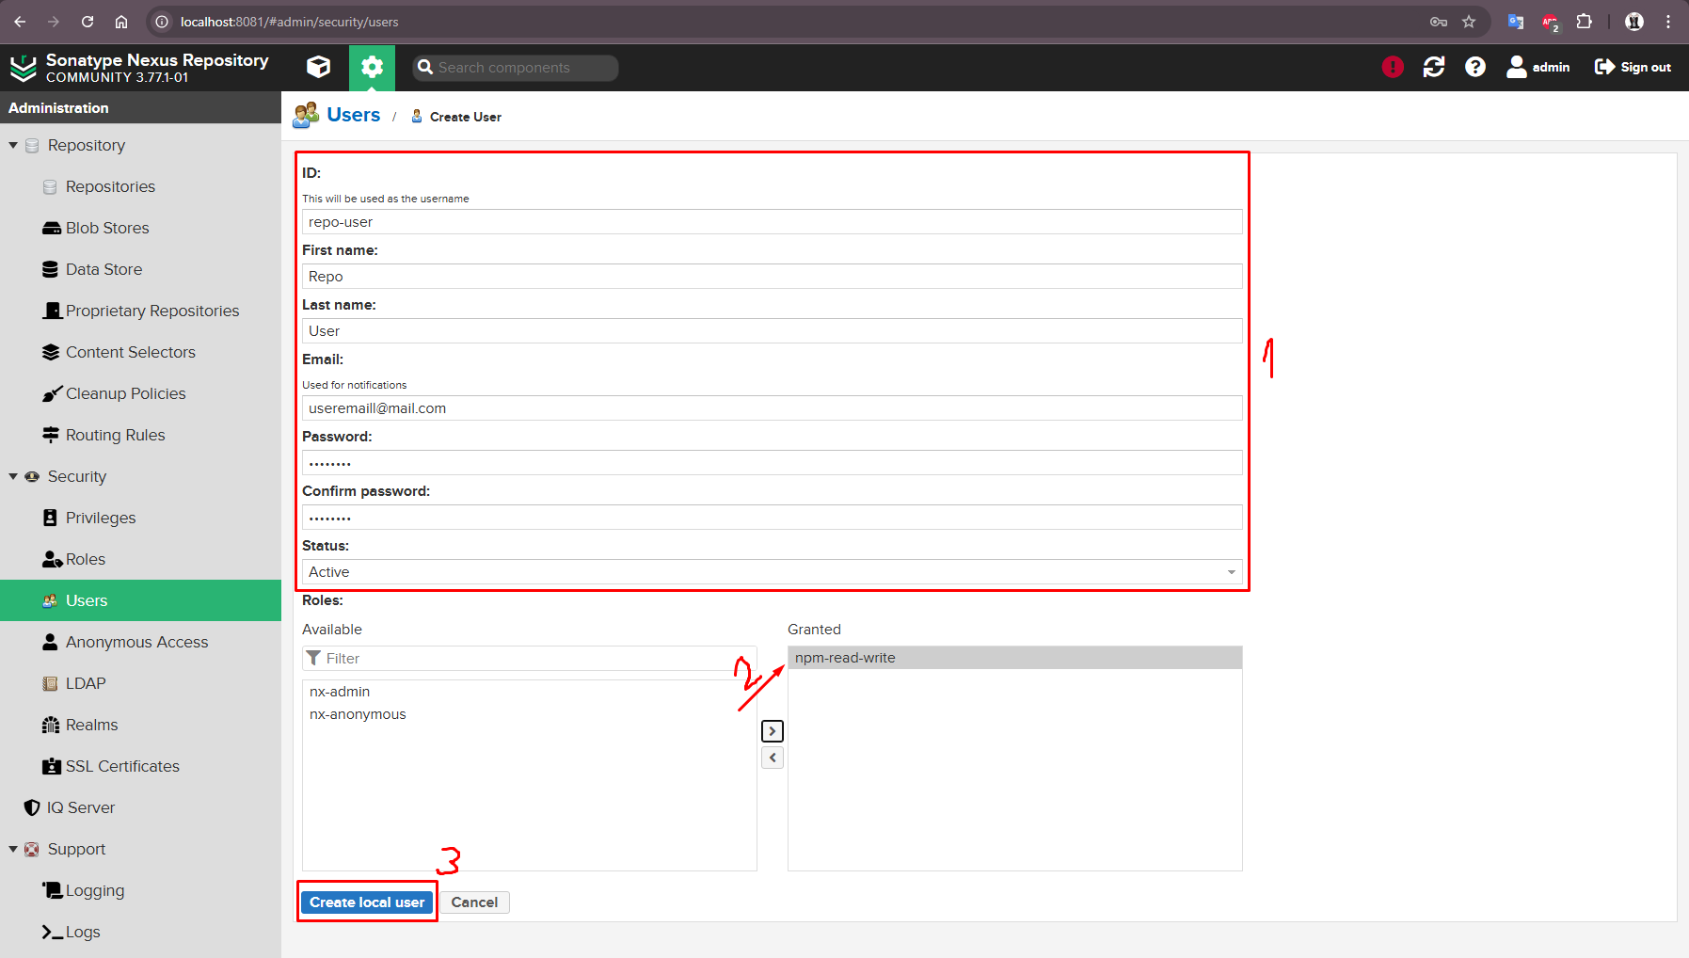Open the Browse cube icon in header

pos(319,67)
